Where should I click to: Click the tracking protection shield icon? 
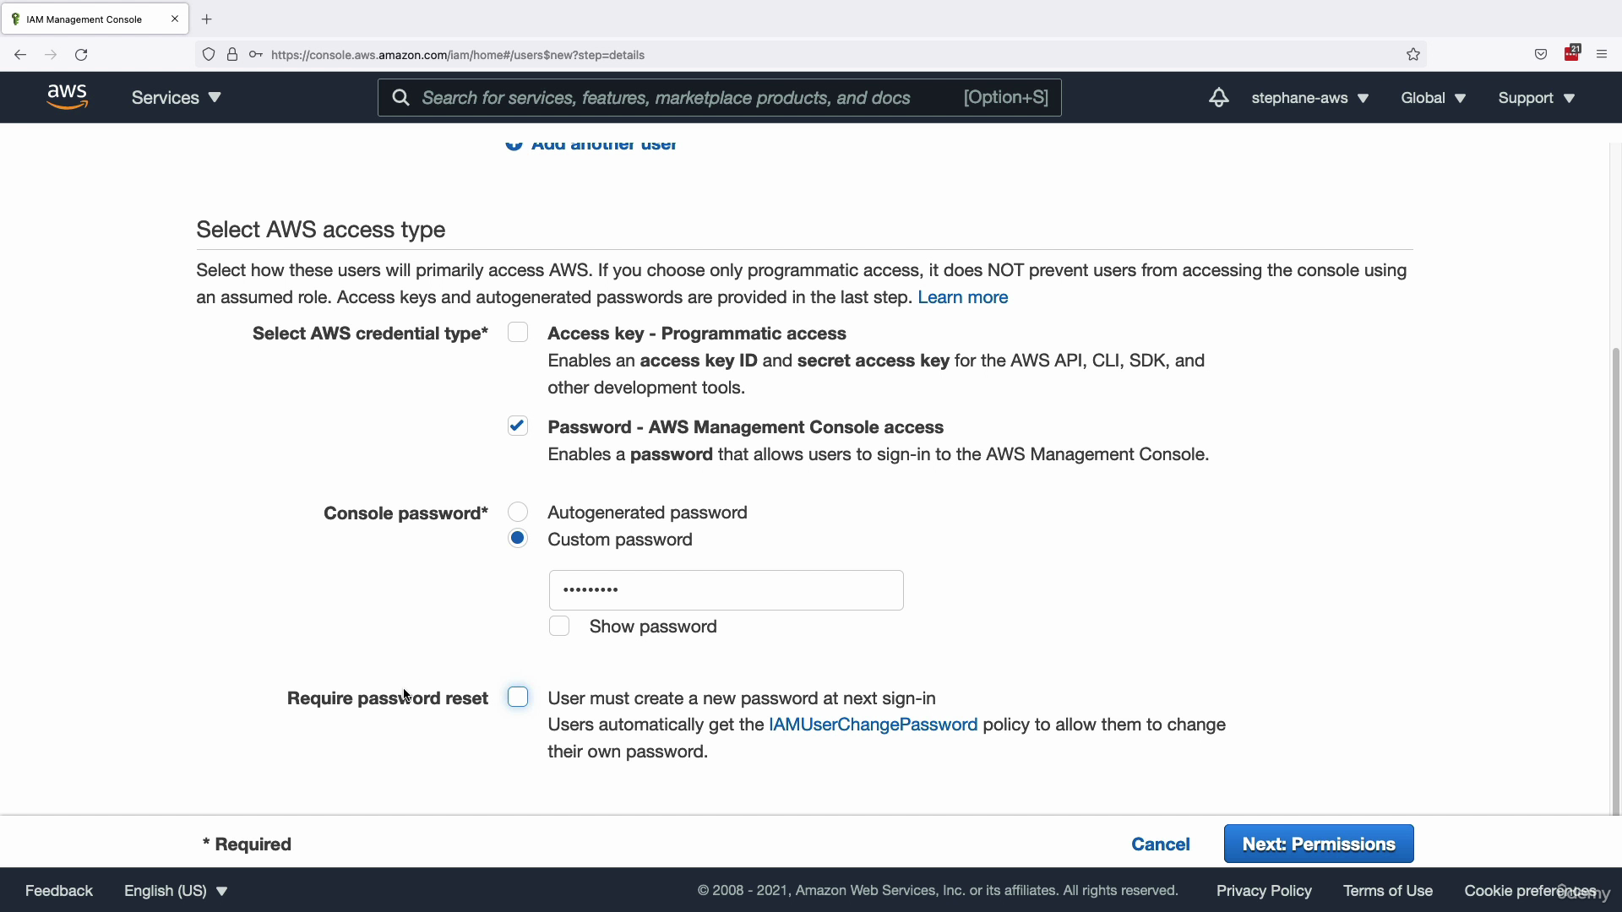click(209, 55)
